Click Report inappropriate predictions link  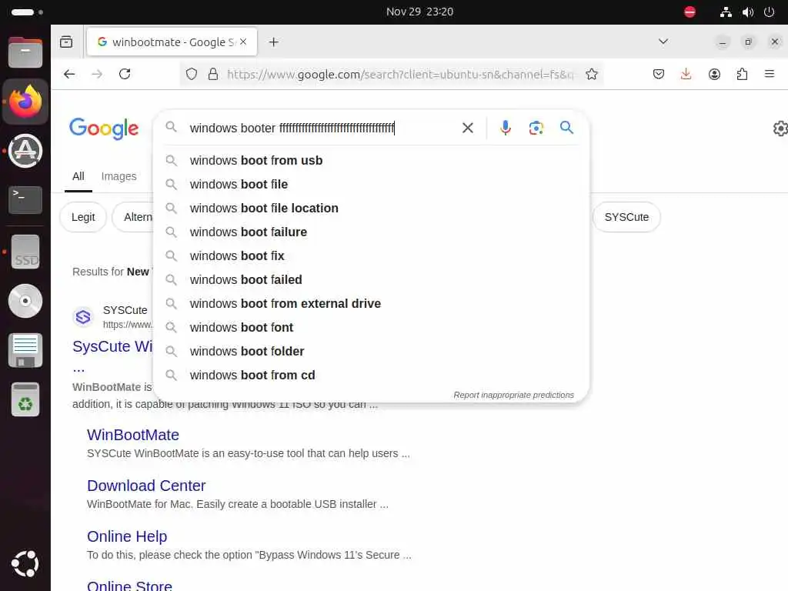tap(513, 395)
